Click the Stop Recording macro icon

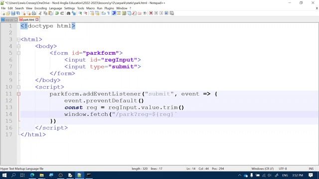point(156,13)
